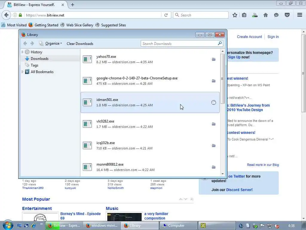Click the chat bubble toolbar icon
The height and width of the screenshot is (230, 306).
coord(276,15)
